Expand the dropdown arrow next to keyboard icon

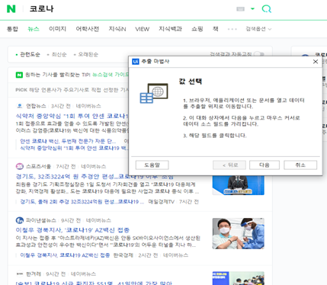pos(252,8)
